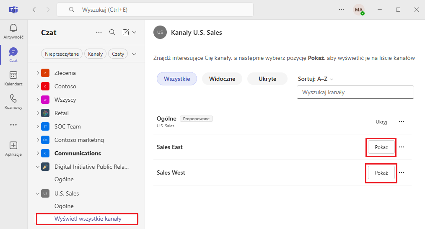The width and height of the screenshot is (425, 229).
Task: Click the Czat pane search magnifier
Action: point(112,32)
